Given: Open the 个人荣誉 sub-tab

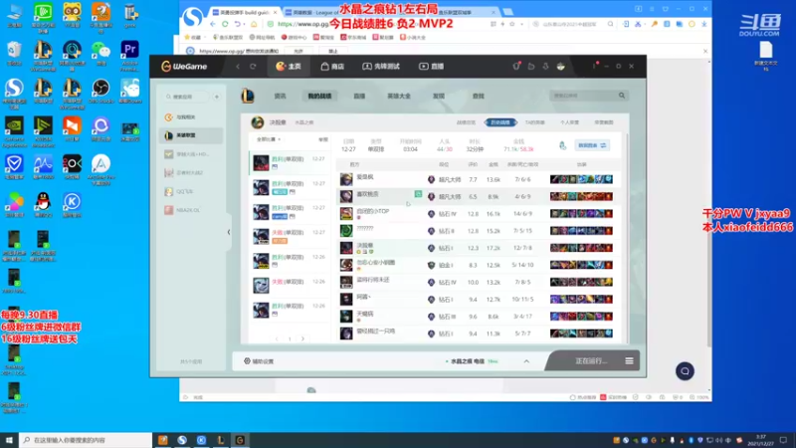Looking at the screenshot, I should 569,122.
